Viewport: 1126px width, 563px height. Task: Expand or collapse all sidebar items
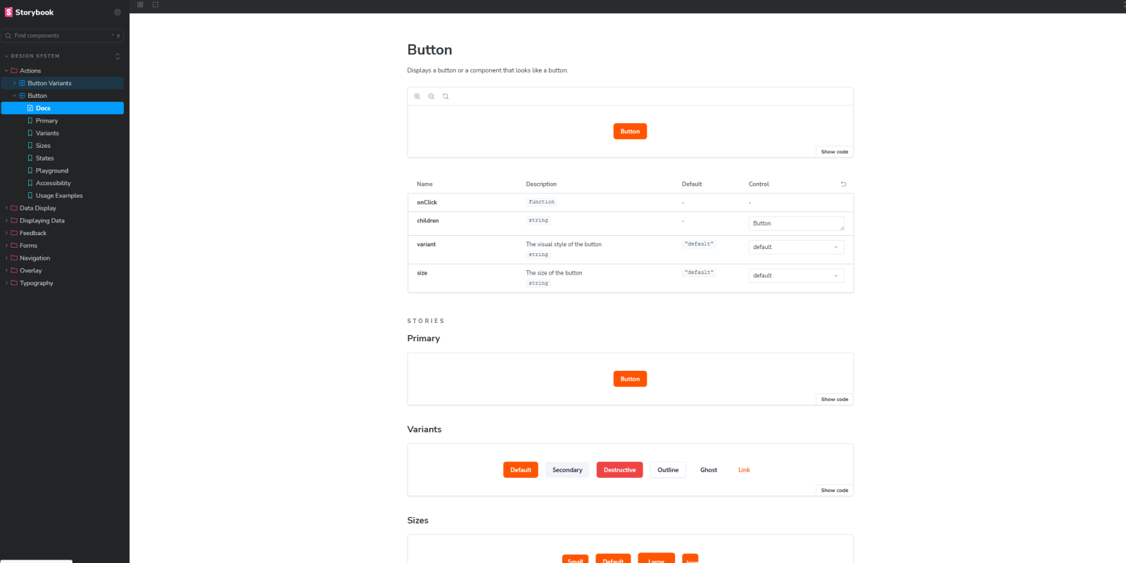click(118, 56)
